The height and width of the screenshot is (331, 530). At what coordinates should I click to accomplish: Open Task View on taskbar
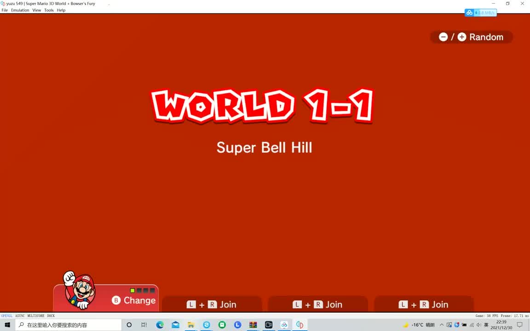pyautogui.click(x=144, y=325)
